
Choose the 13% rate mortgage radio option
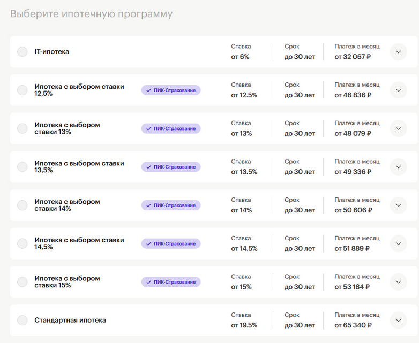click(x=23, y=128)
